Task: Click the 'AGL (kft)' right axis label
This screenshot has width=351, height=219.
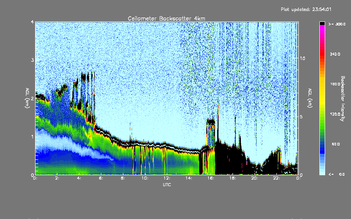Action: coord(310,98)
